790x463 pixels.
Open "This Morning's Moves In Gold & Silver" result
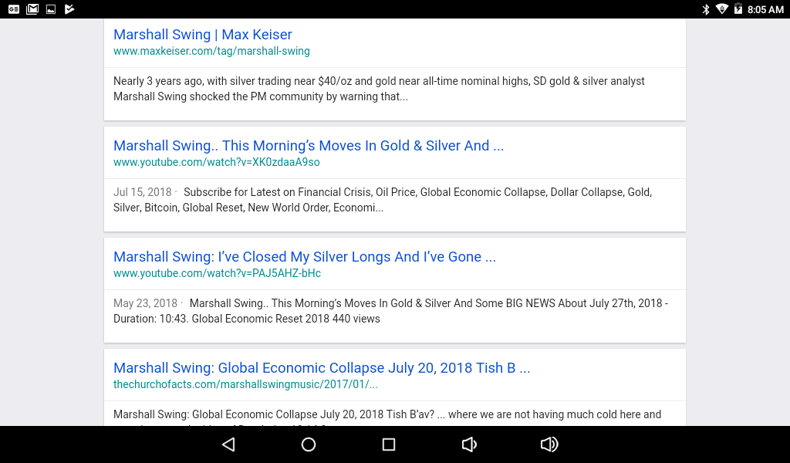(x=309, y=146)
